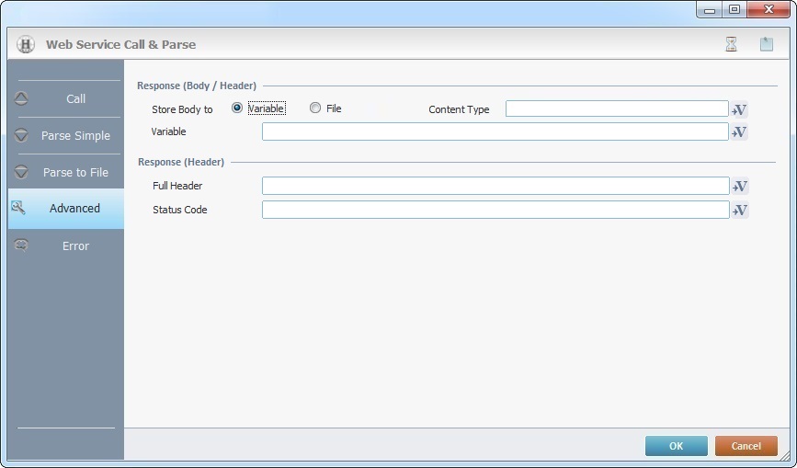797x468 pixels.
Task: Click the Full Header input field
Action: 495,187
